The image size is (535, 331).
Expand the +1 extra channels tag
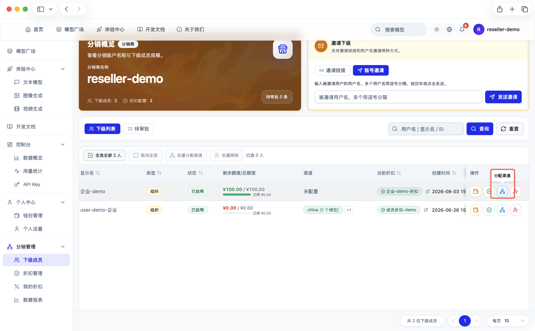pos(349,210)
